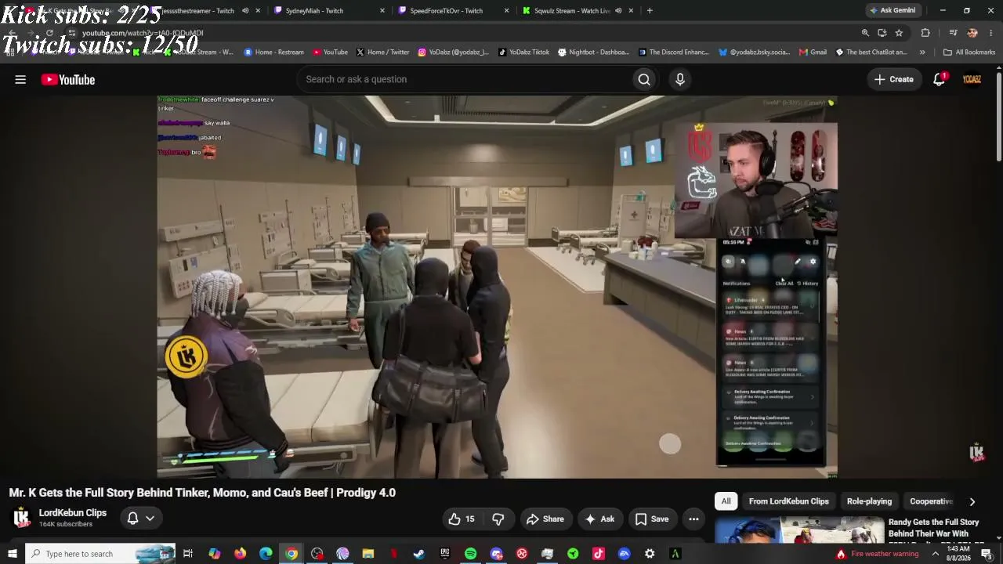This screenshot has height=564, width=1003.
Task: Go to the YouTube home logo
Action: [x=68, y=79]
